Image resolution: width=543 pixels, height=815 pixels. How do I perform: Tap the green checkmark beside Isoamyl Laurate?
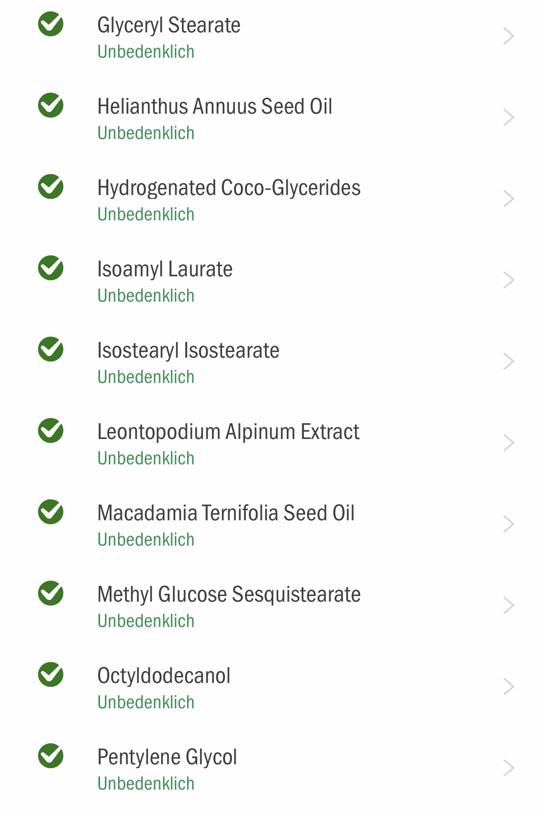[x=51, y=268]
